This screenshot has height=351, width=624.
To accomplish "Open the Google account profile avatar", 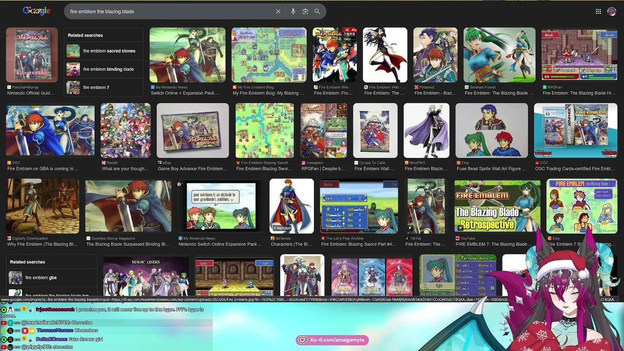I will [612, 11].
